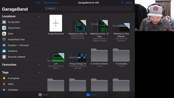
Task: Open Wasting my time v9 copy thumbnail
Action: pos(99,26)
